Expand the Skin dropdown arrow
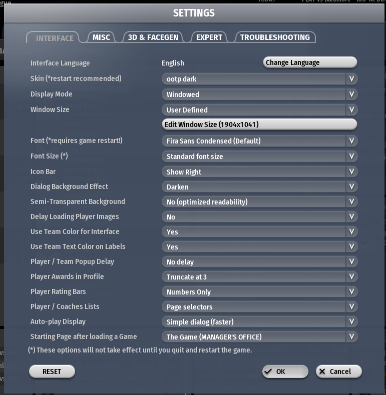The width and height of the screenshot is (386, 395). click(351, 79)
